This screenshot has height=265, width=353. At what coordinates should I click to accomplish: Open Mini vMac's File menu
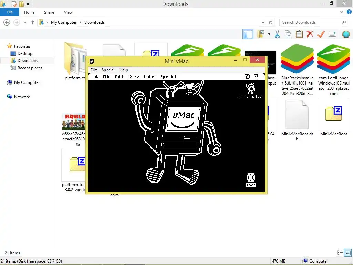point(94,70)
